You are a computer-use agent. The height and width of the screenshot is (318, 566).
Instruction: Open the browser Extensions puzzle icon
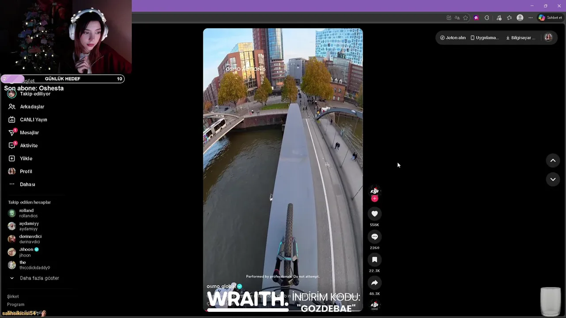487,18
